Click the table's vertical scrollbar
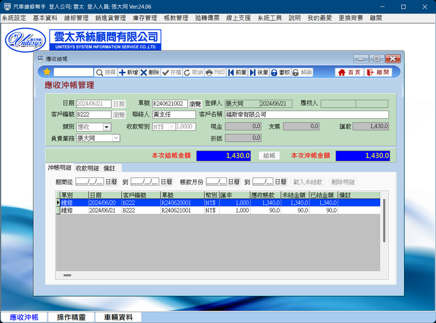Image resolution: width=436 pixels, height=323 pixels. click(x=383, y=221)
